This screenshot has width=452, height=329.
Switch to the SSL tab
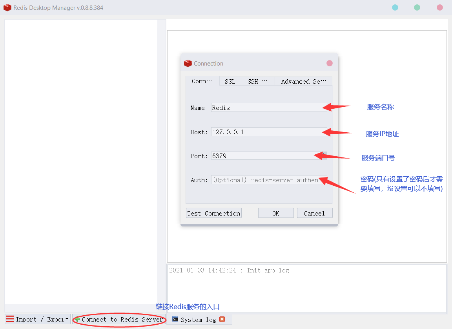pyautogui.click(x=230, y=82)
